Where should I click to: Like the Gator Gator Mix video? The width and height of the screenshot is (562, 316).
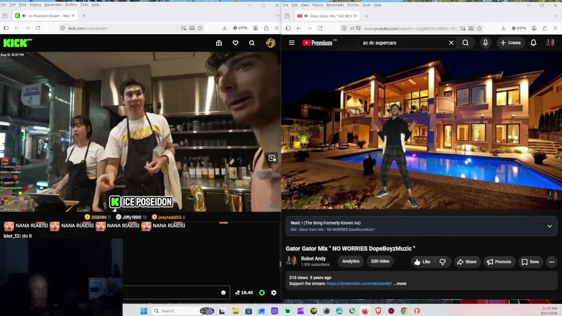click(x=422, y=262)
